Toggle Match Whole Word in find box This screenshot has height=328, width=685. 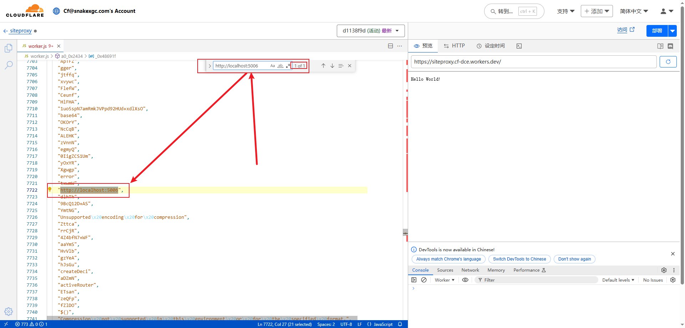point(280,66)
